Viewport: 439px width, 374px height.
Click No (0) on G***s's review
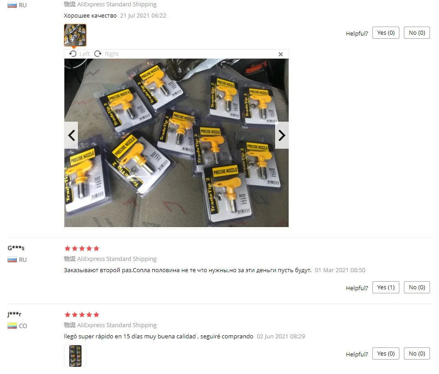[x=417, y=287]
